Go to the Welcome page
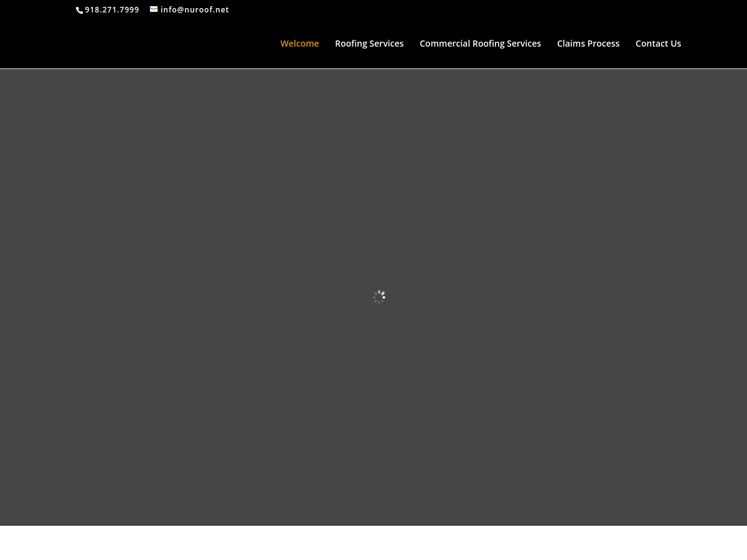Viewport: 747px width, 560px height. 299,44
